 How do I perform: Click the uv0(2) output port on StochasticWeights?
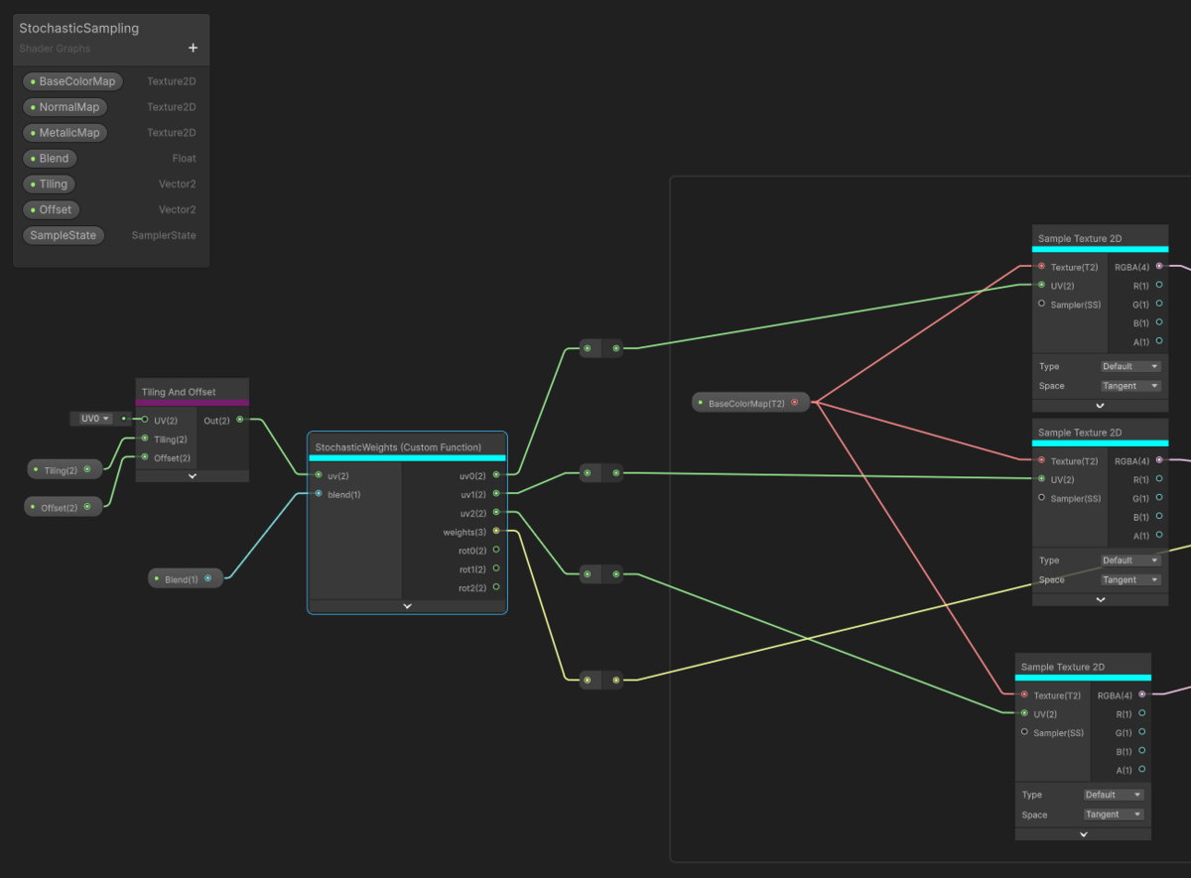click(x=496, y=475)
